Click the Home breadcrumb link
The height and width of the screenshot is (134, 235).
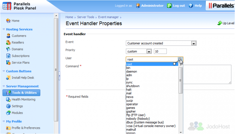tap(69, 17)
